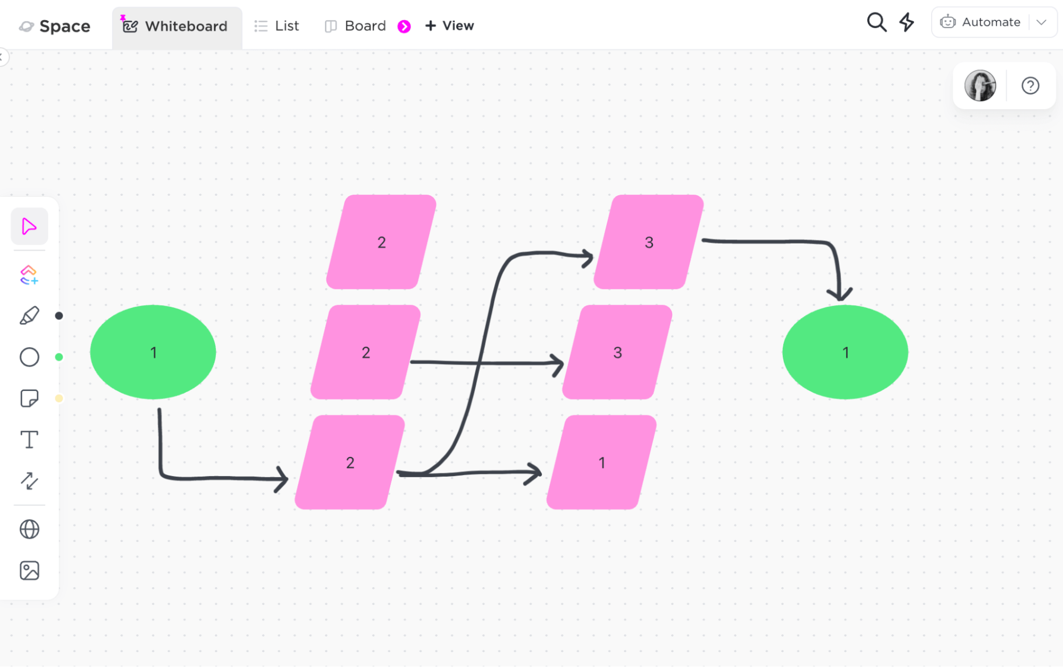Switch to the Whiteboard tab
This screenshot has width=1063, height=667.
pyautogui.click(x=175, y=26)
